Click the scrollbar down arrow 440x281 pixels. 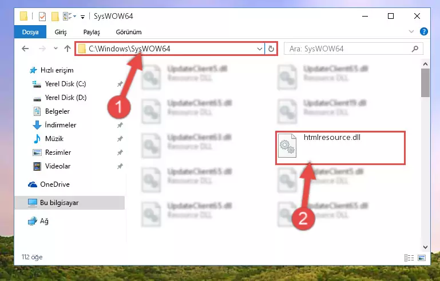pos(425,247)
